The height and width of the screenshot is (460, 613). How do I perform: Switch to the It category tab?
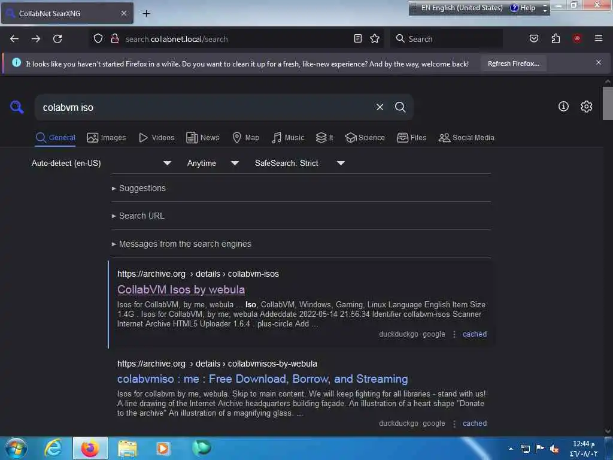324,138
